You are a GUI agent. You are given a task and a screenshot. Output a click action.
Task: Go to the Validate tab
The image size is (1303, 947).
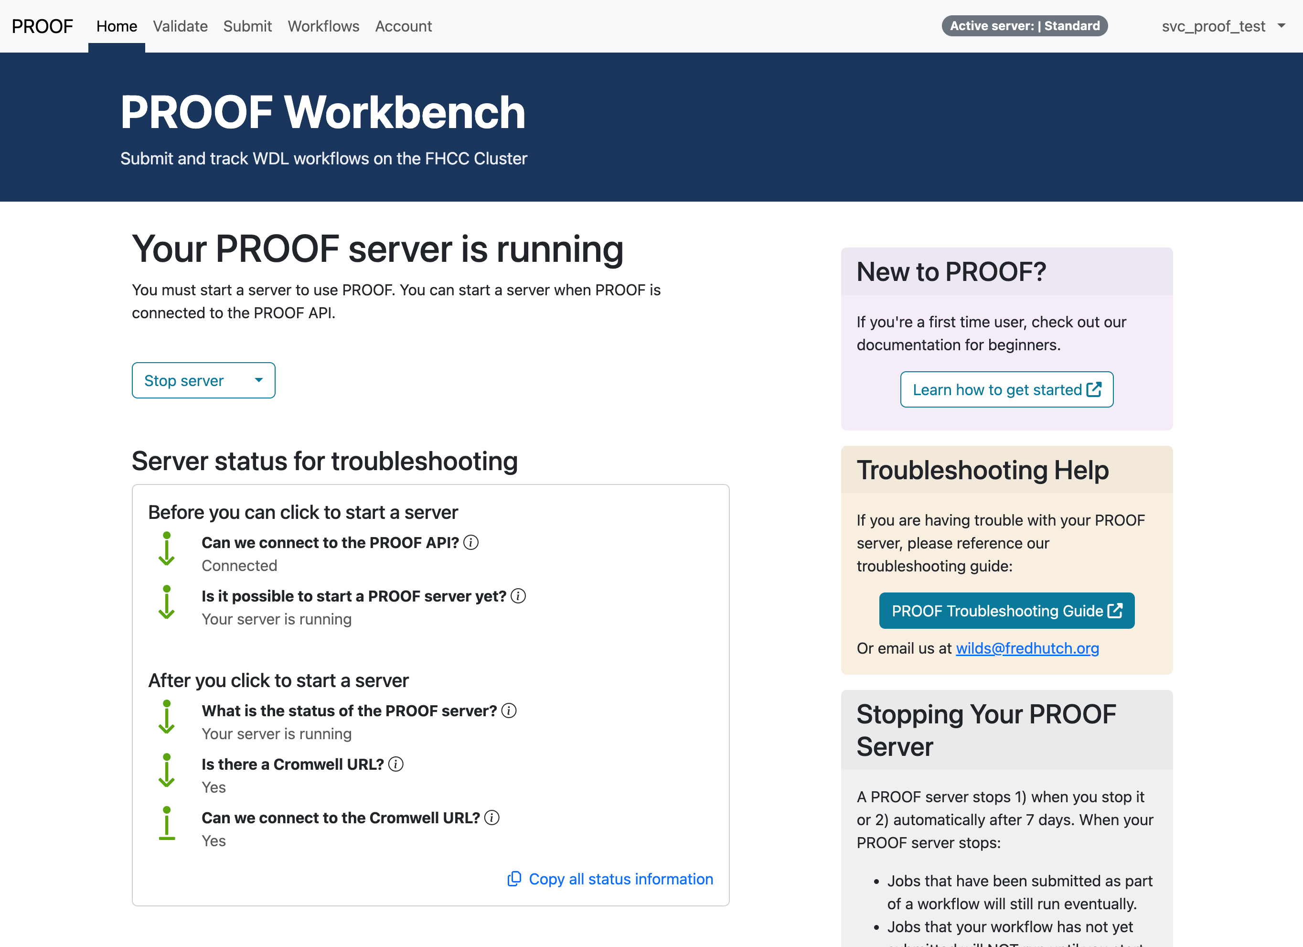[x=180, y=26]
